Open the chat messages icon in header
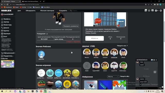 tap(149, 11)
